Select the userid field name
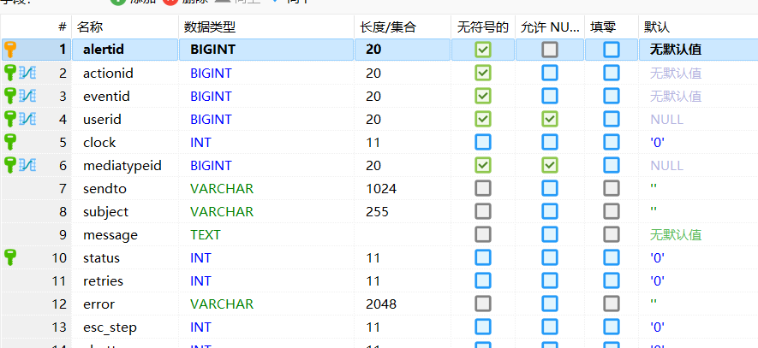 [102, 120]
